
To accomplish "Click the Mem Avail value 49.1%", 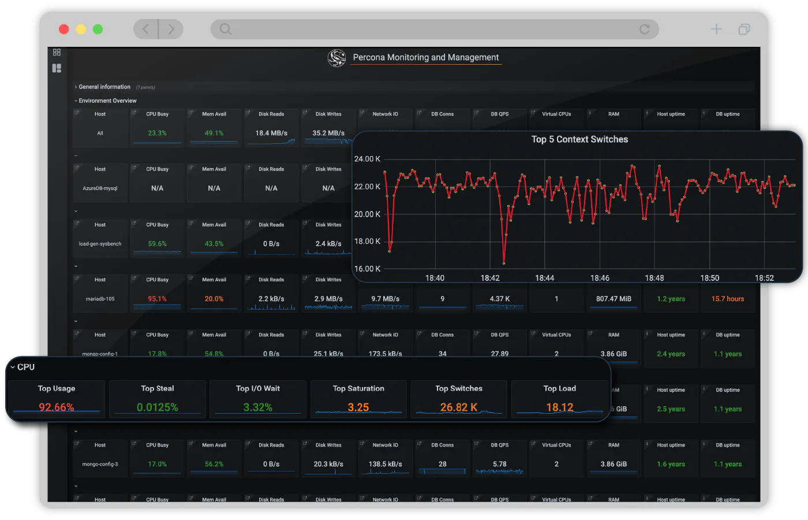I will click(214, 133).
